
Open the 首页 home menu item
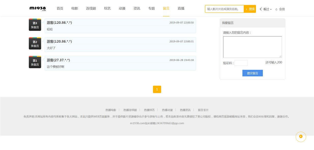(x=60, y=8)
